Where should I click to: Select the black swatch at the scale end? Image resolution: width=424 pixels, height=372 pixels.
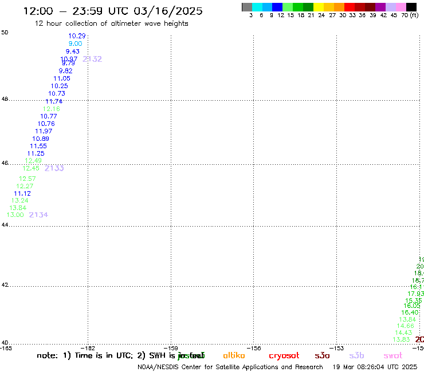tap(411, 7)
